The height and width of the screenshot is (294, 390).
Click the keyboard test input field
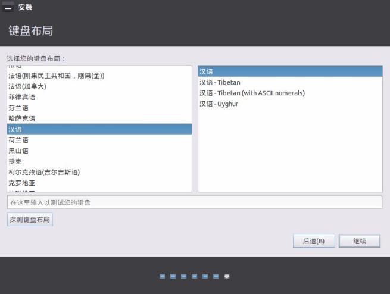194,203
